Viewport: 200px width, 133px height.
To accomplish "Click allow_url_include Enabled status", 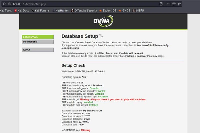I will pyautogui.click(x=101, y=91).
